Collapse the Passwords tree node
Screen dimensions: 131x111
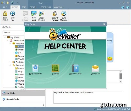pos(10,65)
